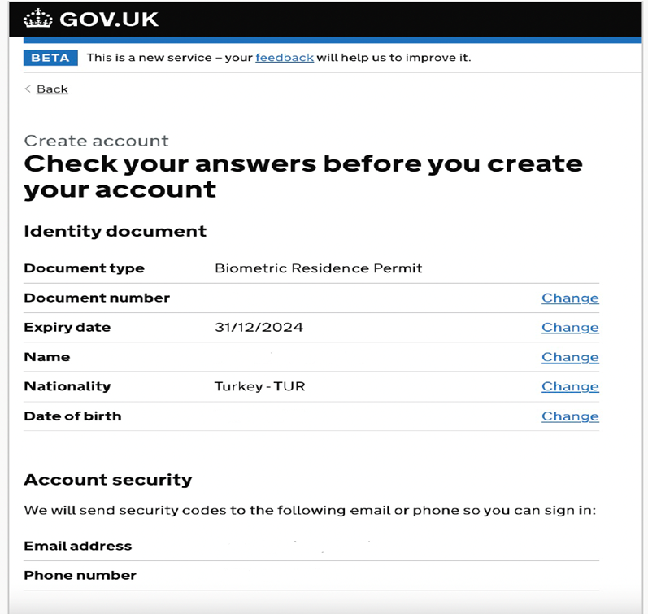This screenshot has height=614, width=648.
Task: Click the 'Turkey - TUR' nationality value
Action: [x=259, y=386]
